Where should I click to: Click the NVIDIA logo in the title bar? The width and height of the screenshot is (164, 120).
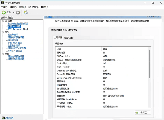pyautogui.click(x=2, y=2)
